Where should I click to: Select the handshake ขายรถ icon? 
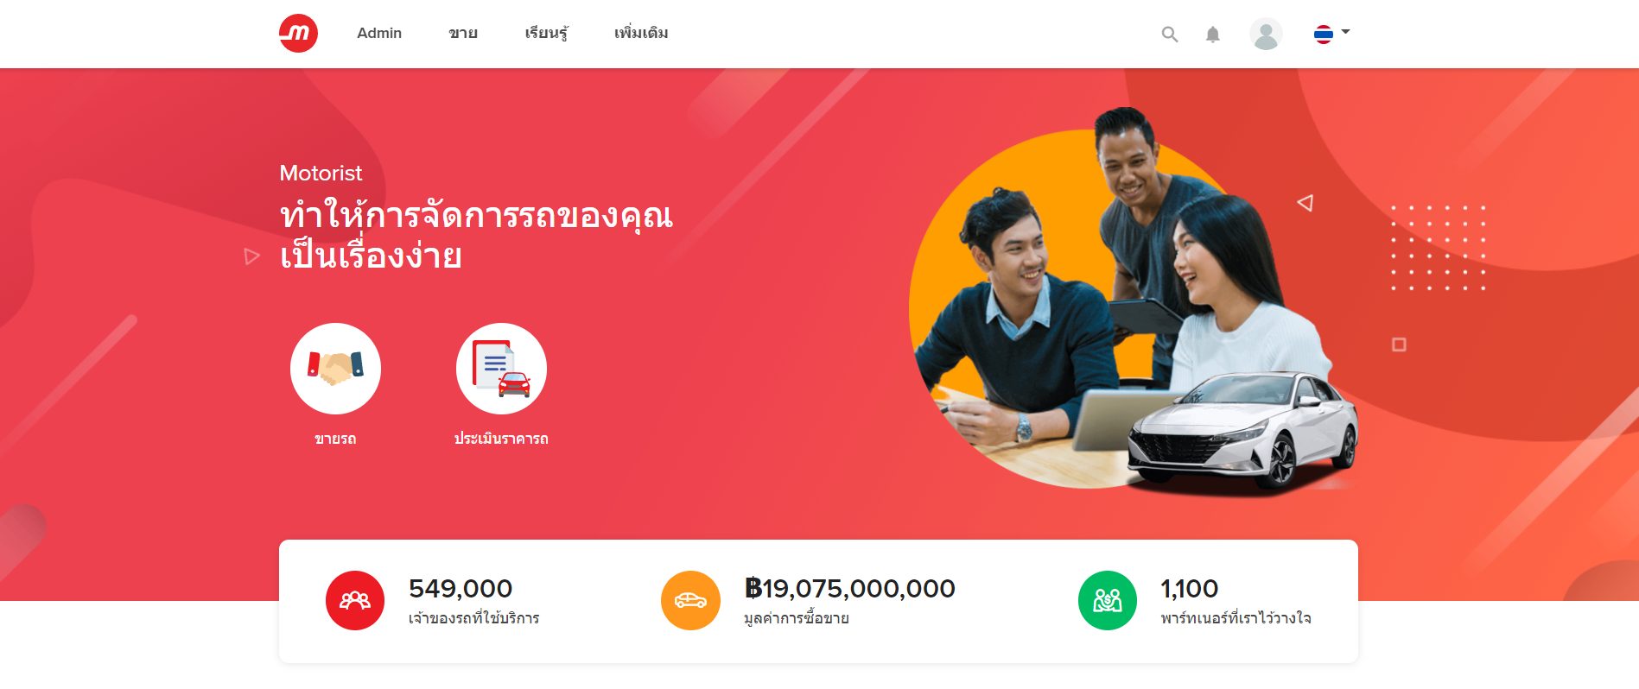pos(335,369)
